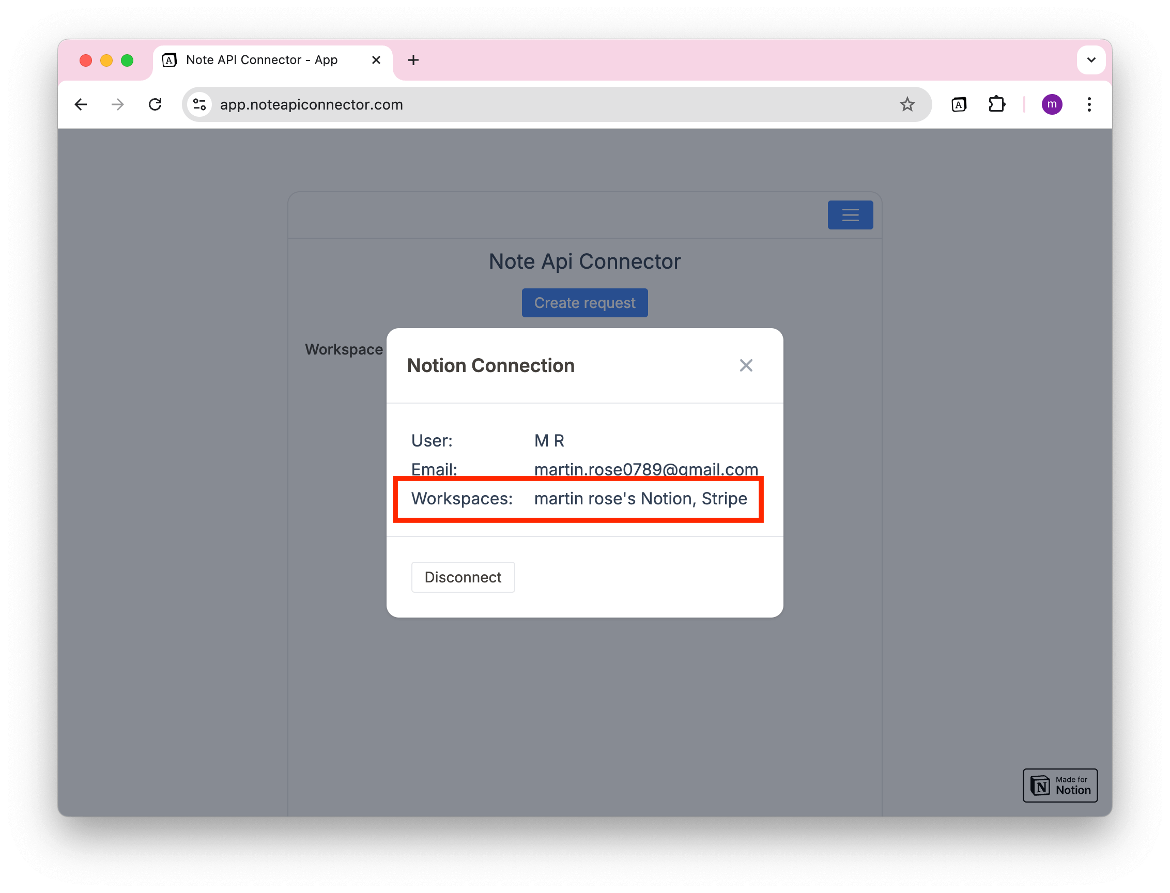This screenshot has height=893, width=1170.
Task: Click the browser extensions puzzle icon
Action: (996, 104)
